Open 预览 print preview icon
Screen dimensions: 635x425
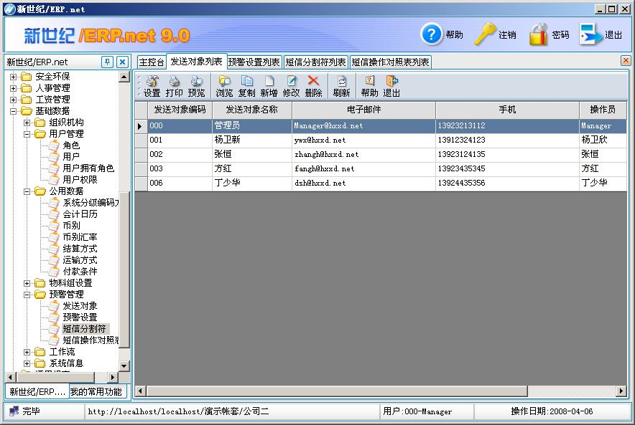point(196,87)
